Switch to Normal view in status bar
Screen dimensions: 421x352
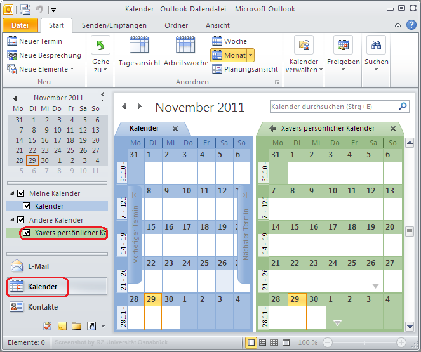(251, 342)
